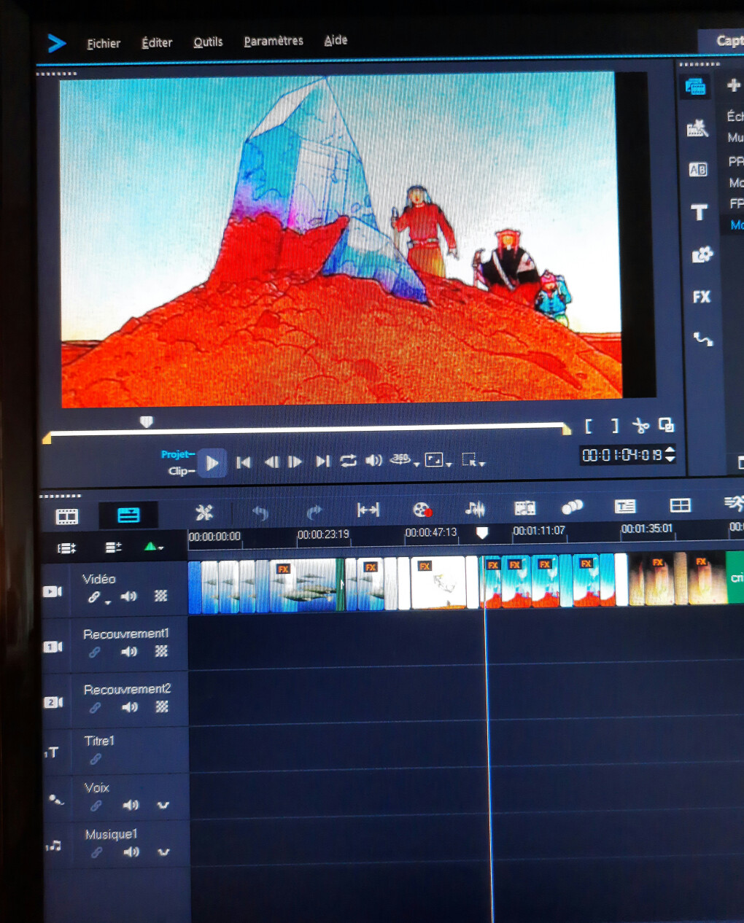Image resolution: width=744 pixels, height=923 pixels.
Task: Open the Instant Project templates panel
Action: coord(697,128)
